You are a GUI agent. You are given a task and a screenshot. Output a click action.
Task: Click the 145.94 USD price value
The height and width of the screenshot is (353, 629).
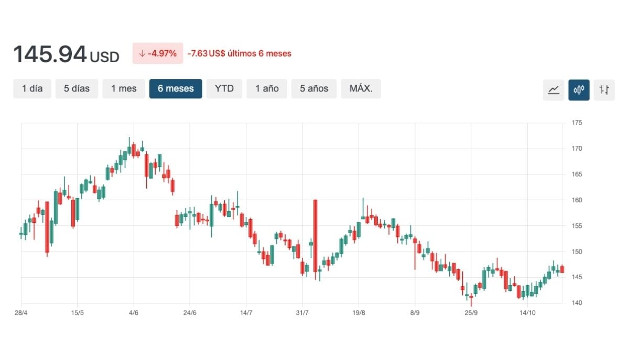click(x=66, y=54)
